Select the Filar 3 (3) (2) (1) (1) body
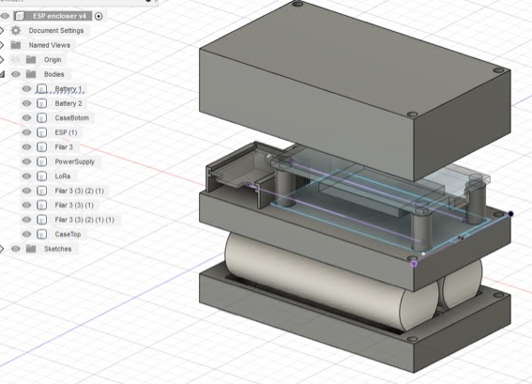The image size is (532, 384). tap(84, 220)
